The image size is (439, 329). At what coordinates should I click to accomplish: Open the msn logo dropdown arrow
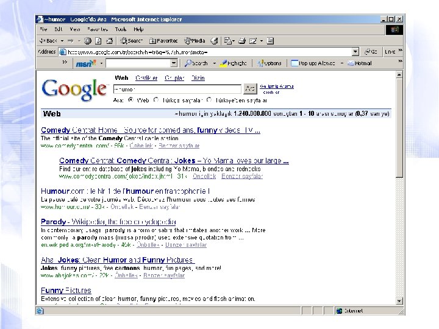pyautogui.click(x=101, y=63)
